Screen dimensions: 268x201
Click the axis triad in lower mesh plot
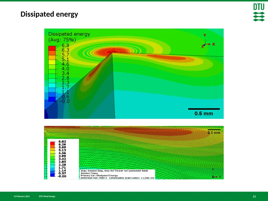(216, 173)
